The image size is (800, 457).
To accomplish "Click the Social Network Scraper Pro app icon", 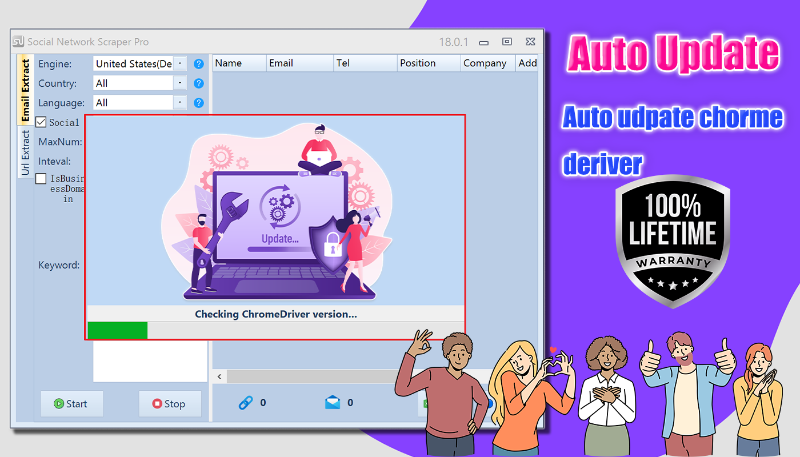I will (19, 42).
